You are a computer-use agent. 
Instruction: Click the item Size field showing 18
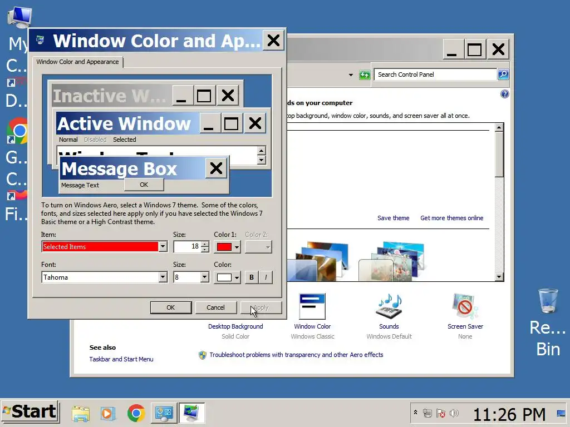[x=188, y=246]
